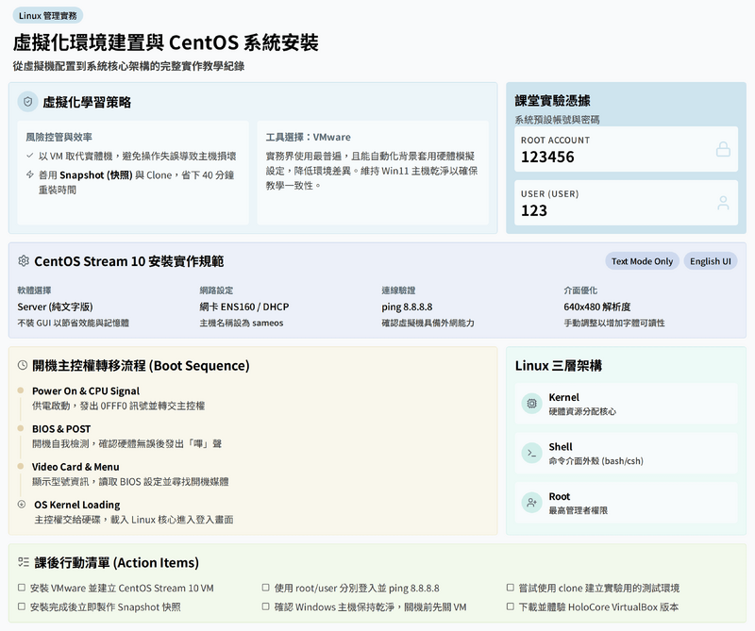Click the lightning icon beside 善用 Snapshot
This screenshot has width=755, height=631.
tap(29, 174)
